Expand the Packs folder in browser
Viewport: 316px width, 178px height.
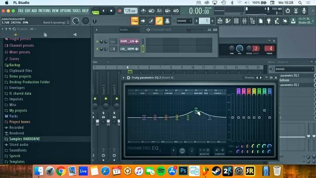pyautogui.click(x=13, y=116)
